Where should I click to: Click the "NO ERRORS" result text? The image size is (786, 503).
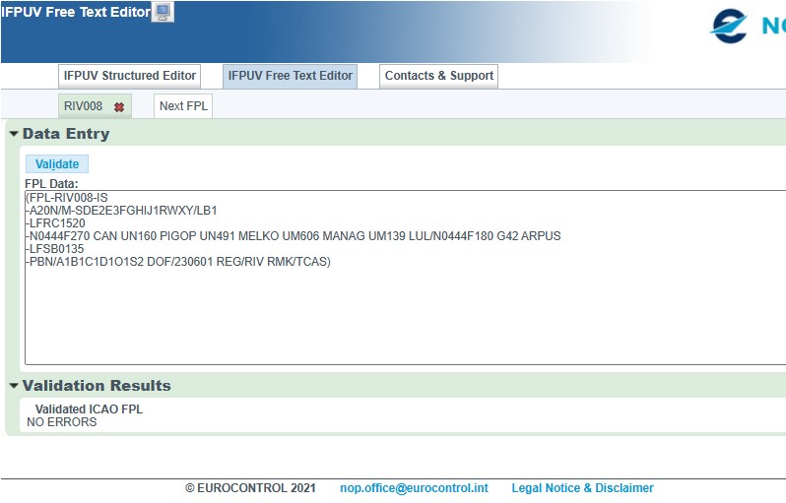(x=62, y=422)
